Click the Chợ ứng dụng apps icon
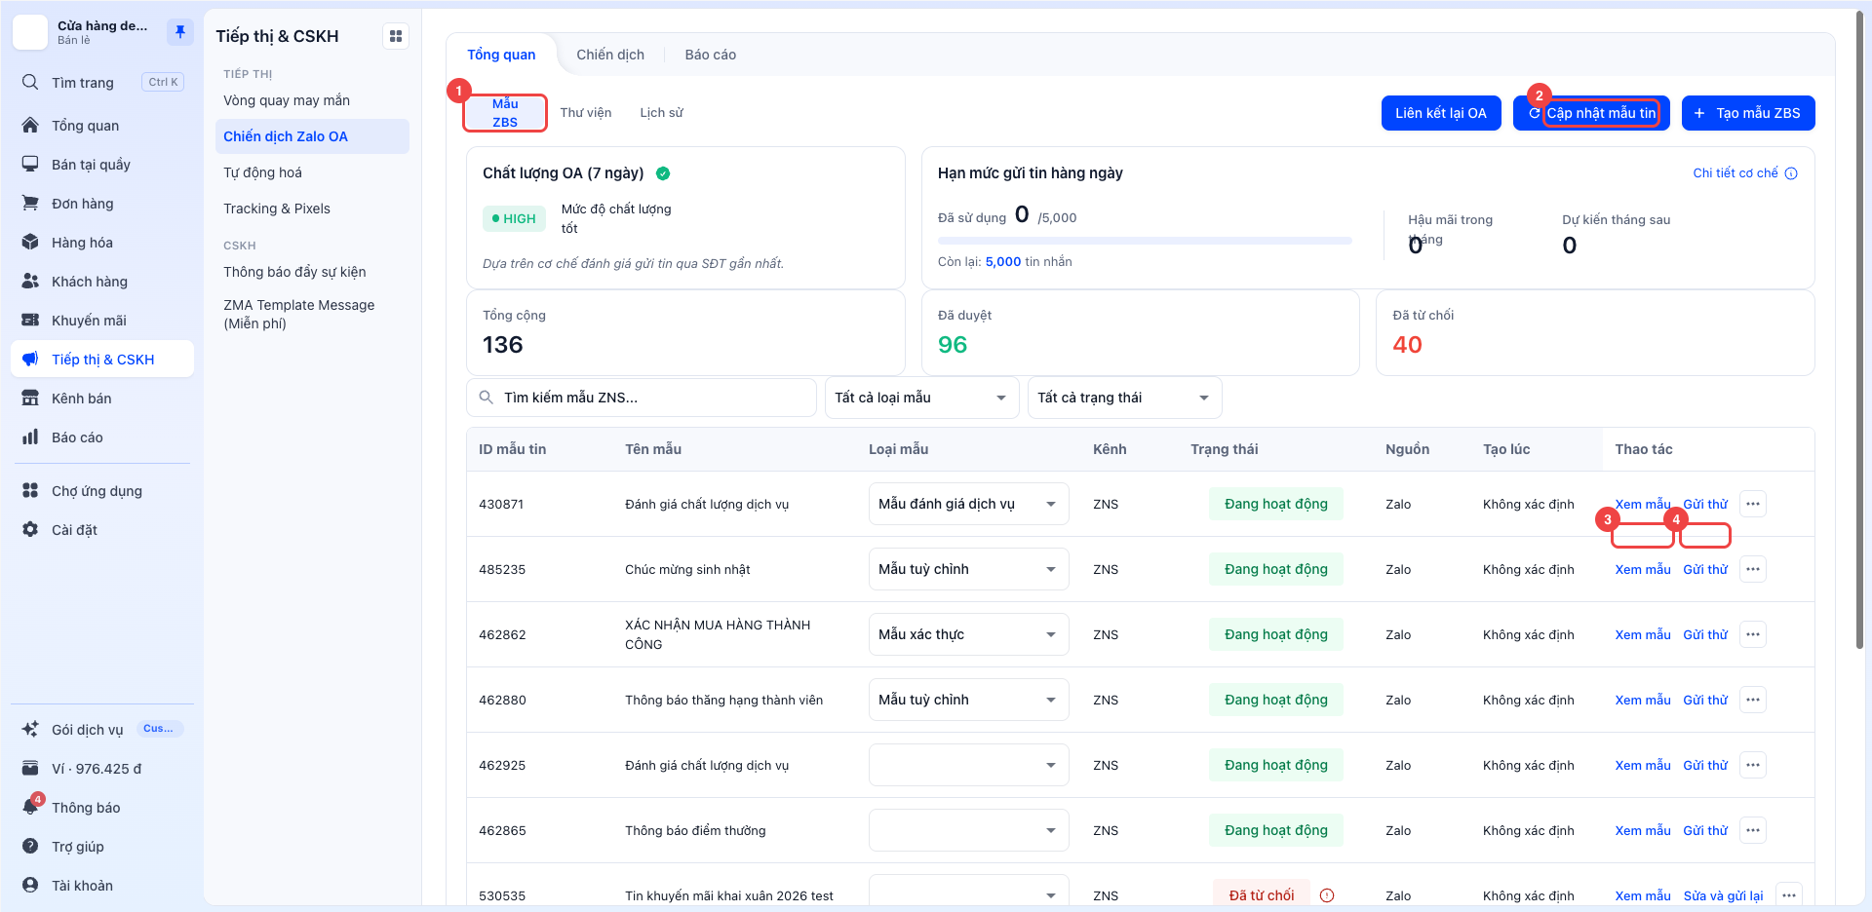Viewport: 1872px width, 912px height. pyautogui.click(x=30, y=490)
